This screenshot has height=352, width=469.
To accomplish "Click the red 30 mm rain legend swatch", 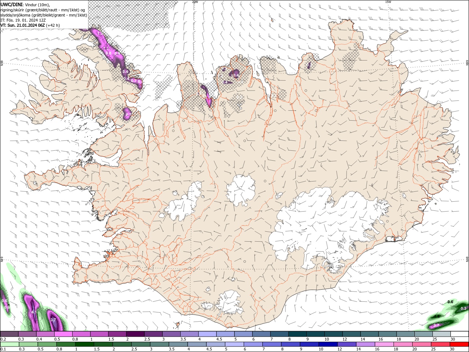I will pyautogui.click(x=459, y=344).
